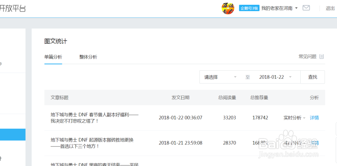This screenshot has width=337, height=166.
Task: Click the date 2018-01-22 00:36:07
Action: (181, 118)
